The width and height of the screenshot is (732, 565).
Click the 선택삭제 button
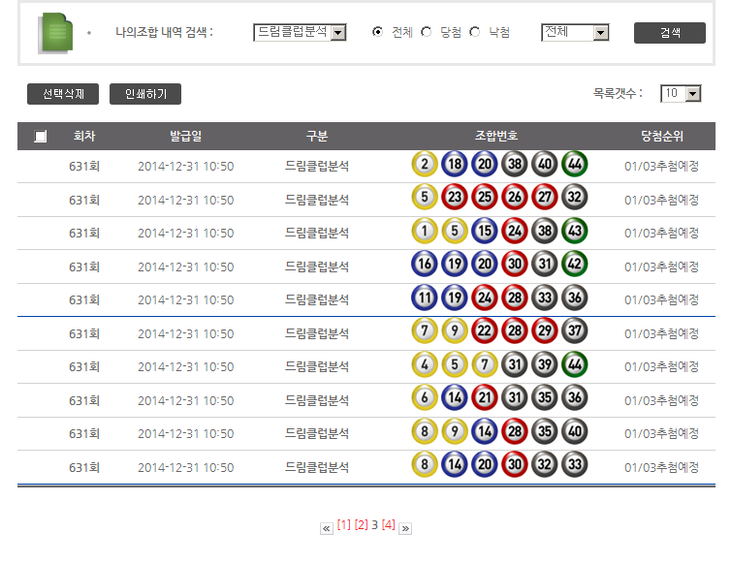(x=63, y=94)
